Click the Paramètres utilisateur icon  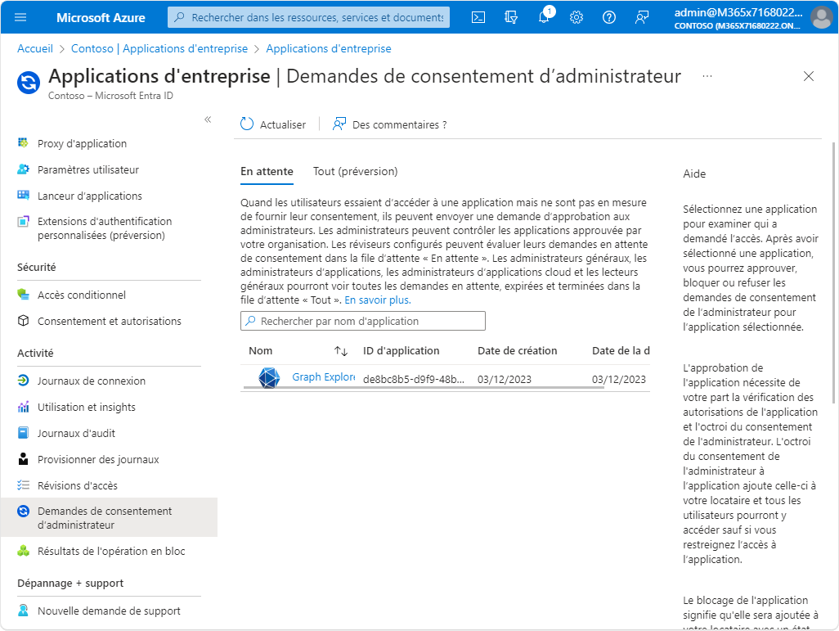(x=23, y=169)
